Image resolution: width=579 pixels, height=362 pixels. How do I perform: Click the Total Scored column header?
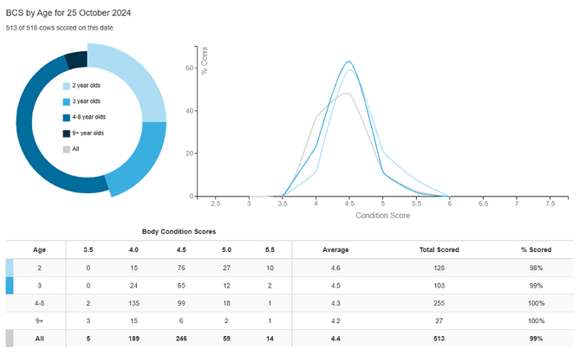[439, 249]
